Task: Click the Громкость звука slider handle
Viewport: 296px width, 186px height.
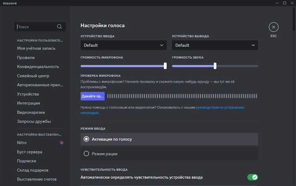Action: [215, 66]
